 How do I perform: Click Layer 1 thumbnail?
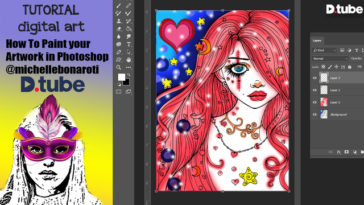click(x=324, y=90)
